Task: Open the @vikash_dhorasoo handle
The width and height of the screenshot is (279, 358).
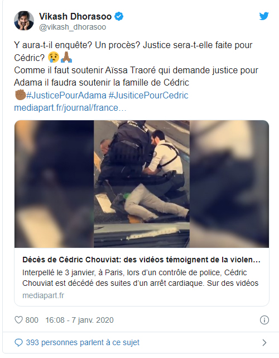Action: pyautogui.click(x=73, y=27)
